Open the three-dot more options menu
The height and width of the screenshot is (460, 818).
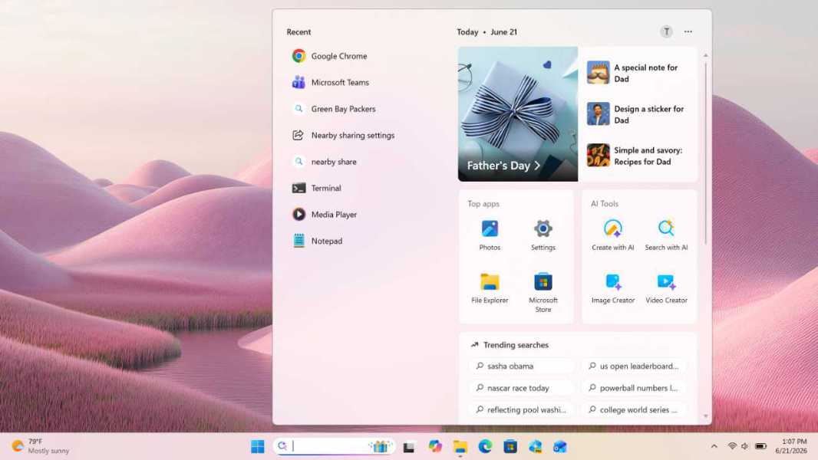pyautogui.click(x=688, y=31)
